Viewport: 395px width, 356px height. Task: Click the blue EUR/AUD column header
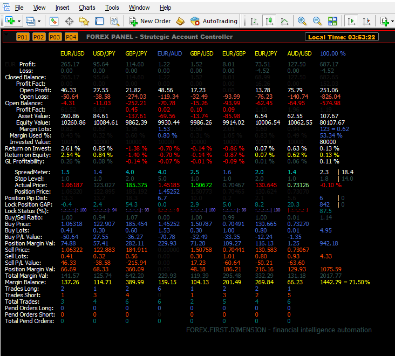(x=169, y=53)
